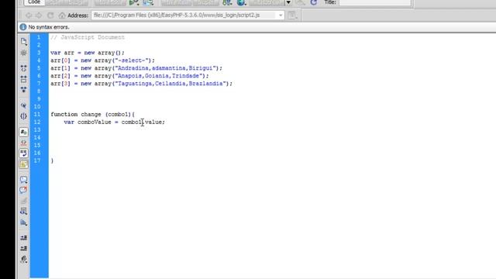Click the Title input field
496x279 pixels.
click(x=375, y=2)
